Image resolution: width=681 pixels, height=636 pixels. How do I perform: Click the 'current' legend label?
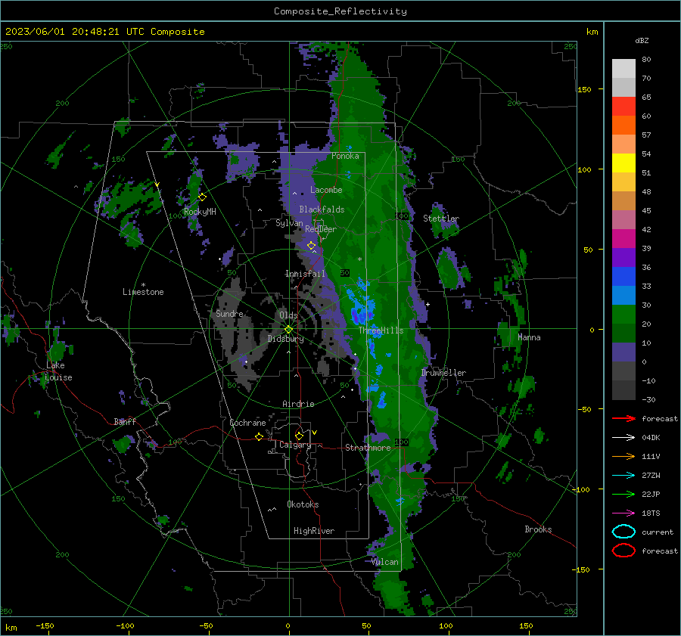pos(658,532)
